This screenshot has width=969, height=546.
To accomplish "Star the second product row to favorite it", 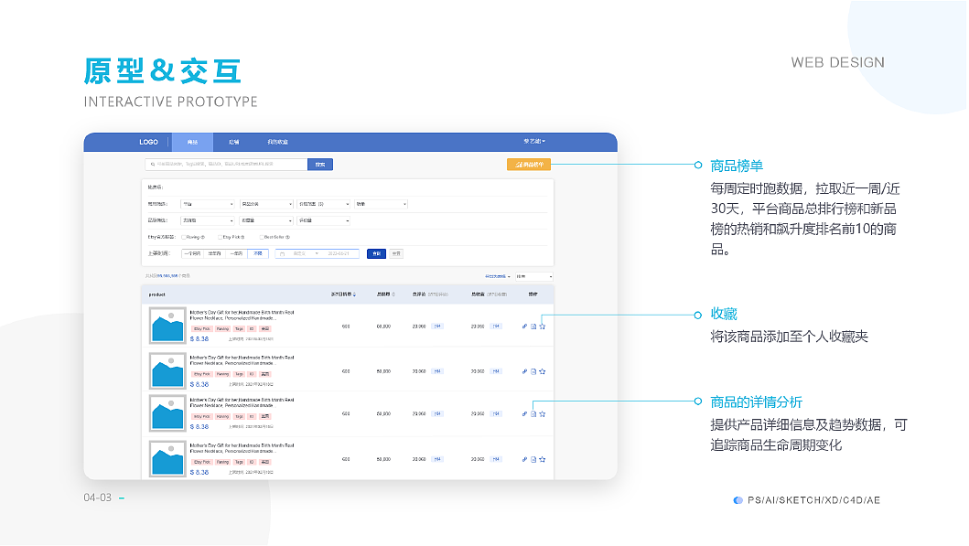I will 542,371.
